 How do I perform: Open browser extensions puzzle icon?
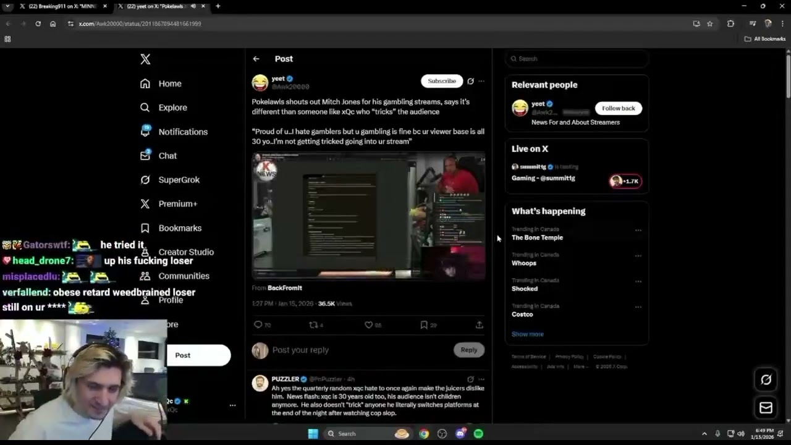point(730,23)
